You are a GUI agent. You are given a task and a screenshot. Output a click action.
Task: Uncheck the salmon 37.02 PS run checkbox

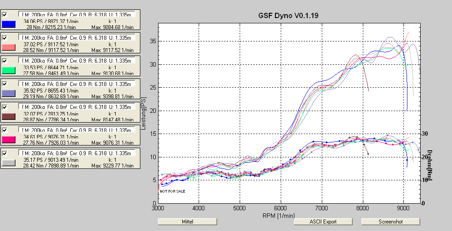click(5, 37)
